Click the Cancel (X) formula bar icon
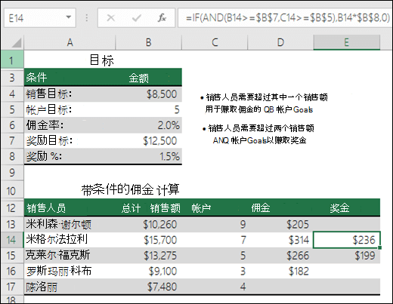Image resolution: width=393 pixels, height=304 pixels. pyautogui.click(x=110, y=18)
